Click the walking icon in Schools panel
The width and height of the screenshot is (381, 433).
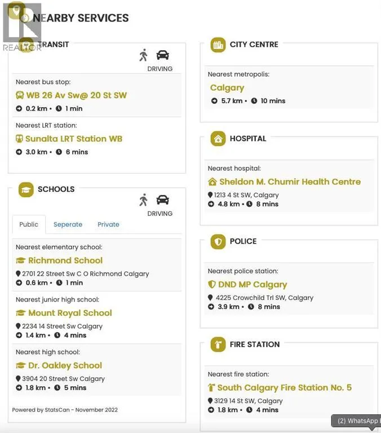tap(144, 200)
